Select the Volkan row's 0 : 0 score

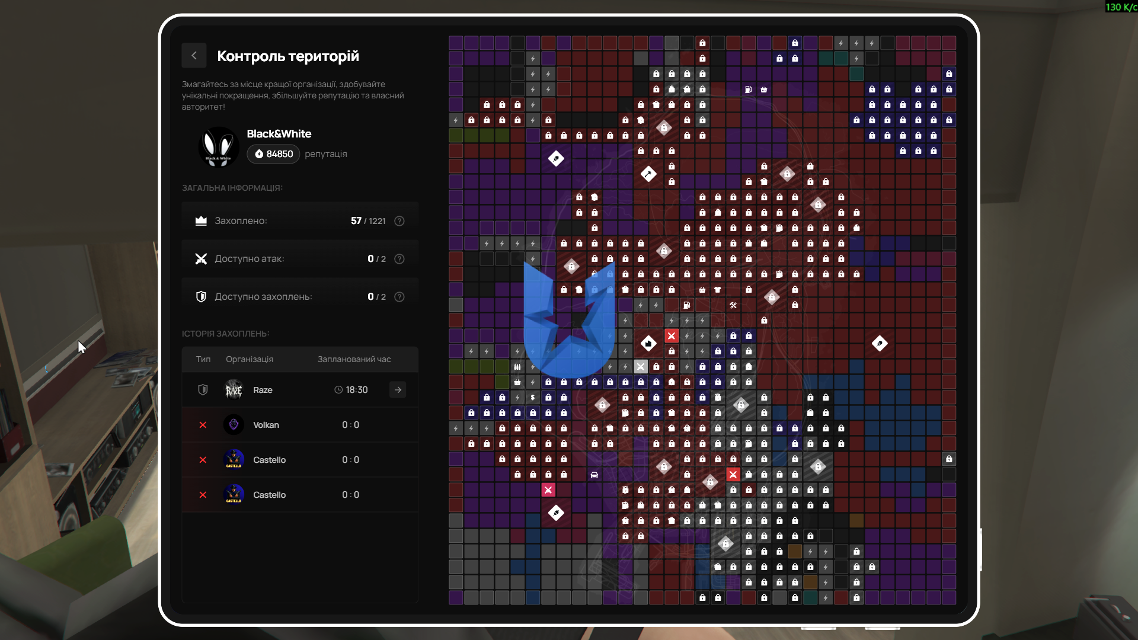[x=350, y=425]
